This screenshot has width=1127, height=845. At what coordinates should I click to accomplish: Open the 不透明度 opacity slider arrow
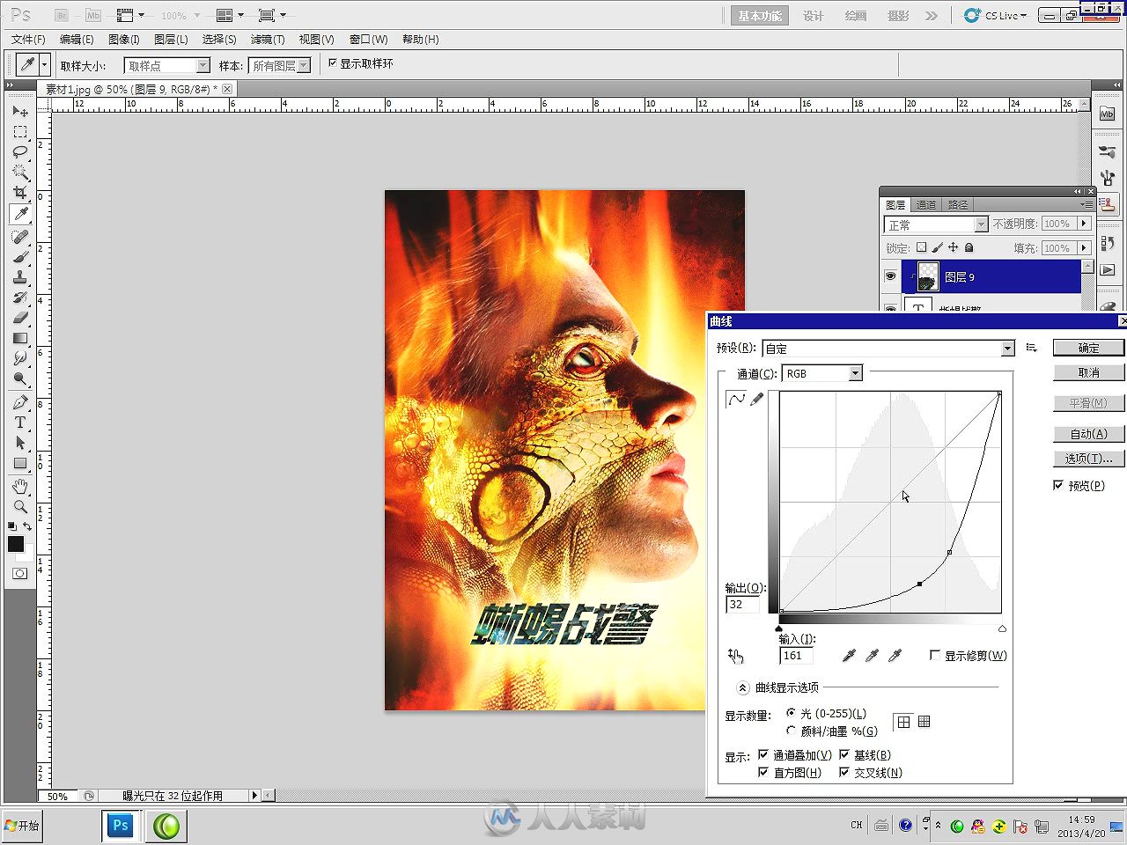pos(1084,224)
